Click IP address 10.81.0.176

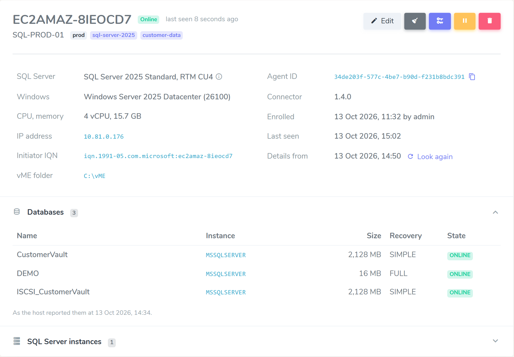click(x=104, y=137)
